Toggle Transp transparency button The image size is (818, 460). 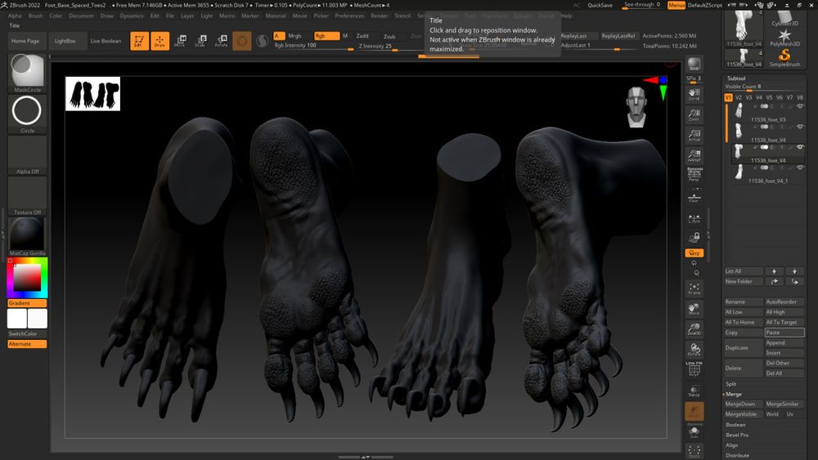[694, 391]
